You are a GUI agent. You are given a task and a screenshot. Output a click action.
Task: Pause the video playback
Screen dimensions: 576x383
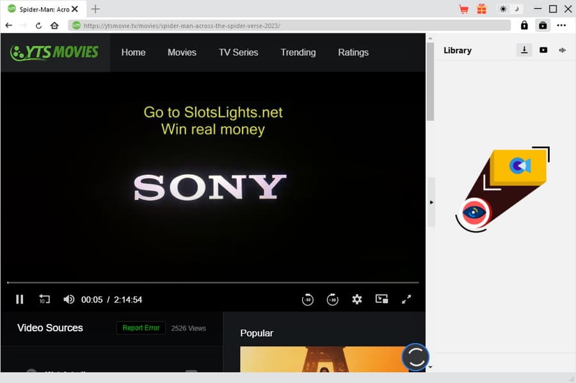click(19, 299)
